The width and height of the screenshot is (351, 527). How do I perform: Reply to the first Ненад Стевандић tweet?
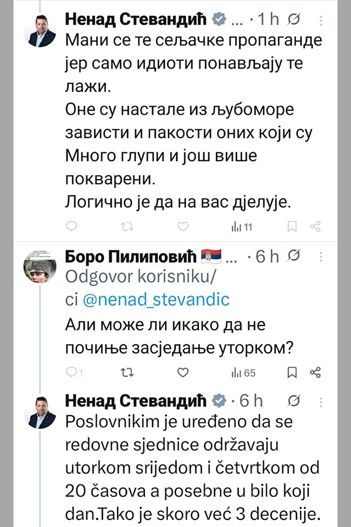tap(70, 227)
